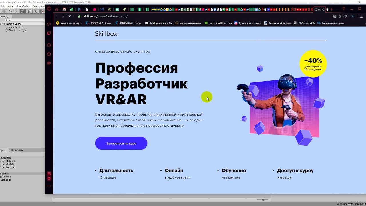Click the -40% discount yellow badge

click(313, 64)
